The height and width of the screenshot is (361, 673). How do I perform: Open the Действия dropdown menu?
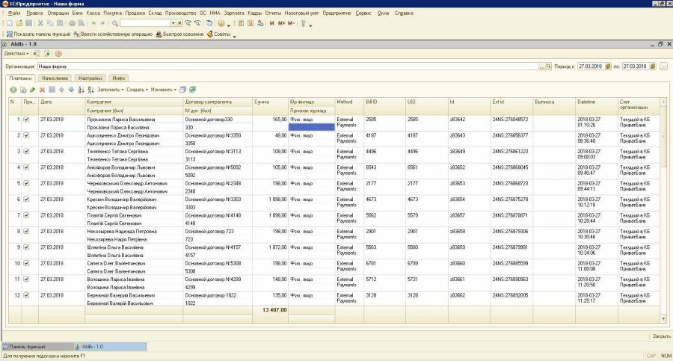coord(16,54)
